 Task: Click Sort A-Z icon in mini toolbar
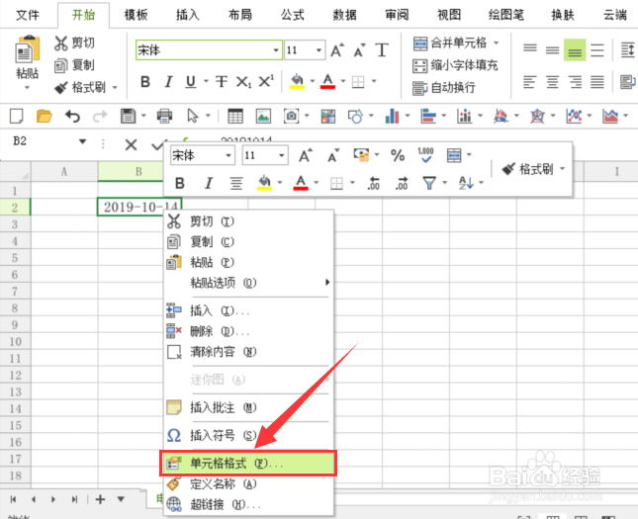466,183
